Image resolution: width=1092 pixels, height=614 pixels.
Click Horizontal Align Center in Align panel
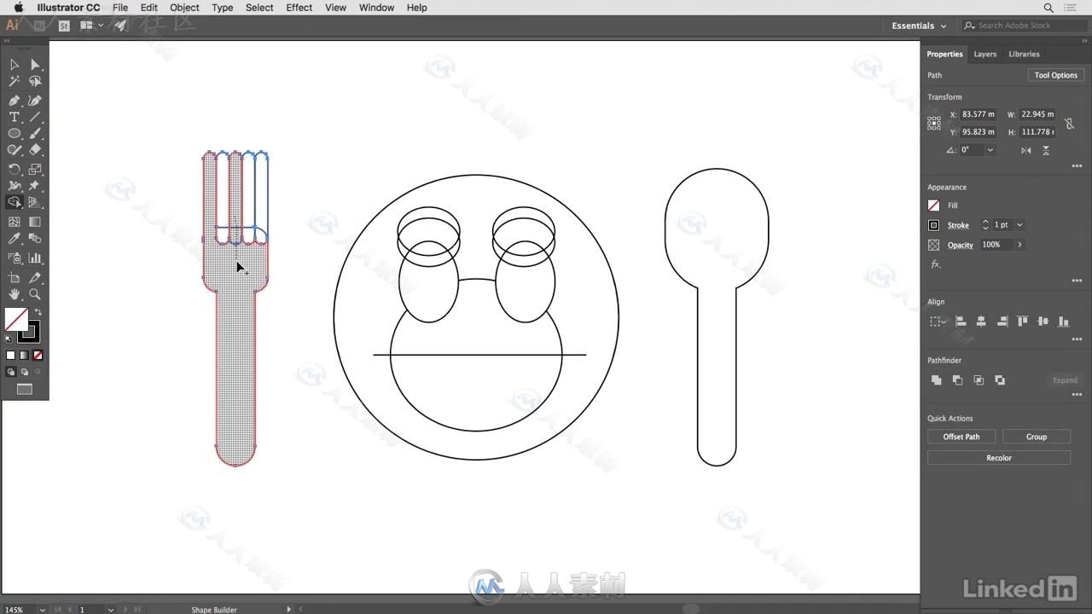tap(981, 321)
